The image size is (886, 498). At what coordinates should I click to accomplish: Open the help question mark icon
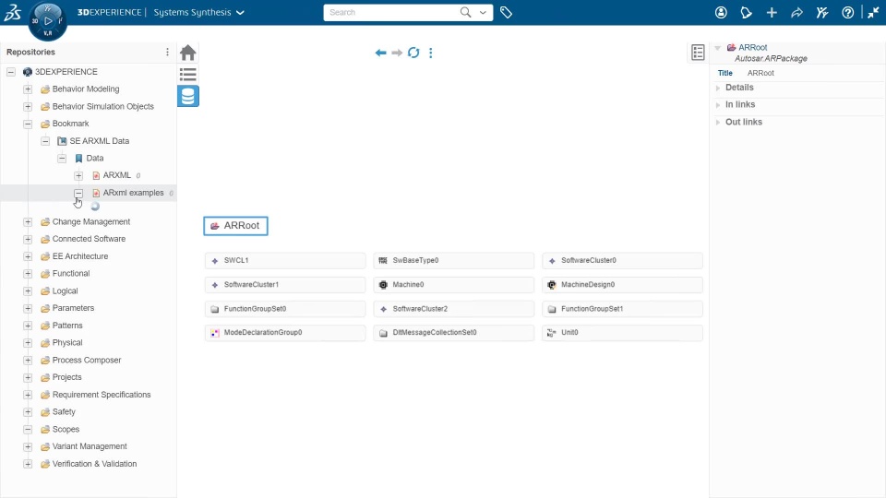click(x=847, y=12)
